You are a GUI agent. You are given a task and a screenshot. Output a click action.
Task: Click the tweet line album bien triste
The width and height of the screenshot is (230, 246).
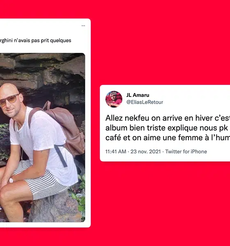(x=167, y=128)
